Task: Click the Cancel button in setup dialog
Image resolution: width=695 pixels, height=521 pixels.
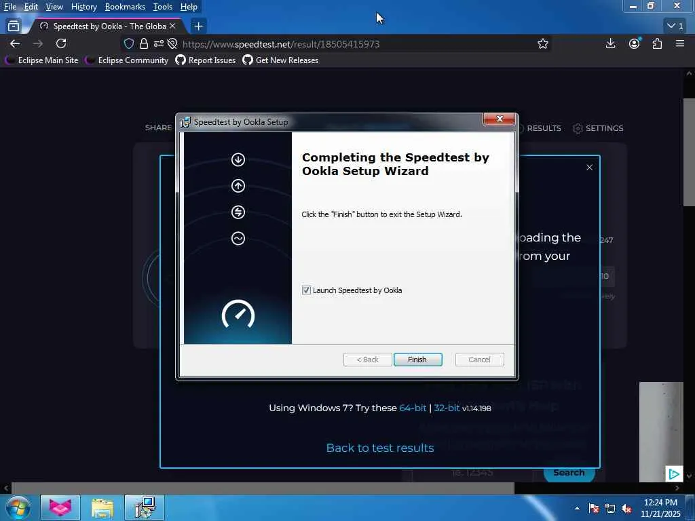Action: (x=479, y=360)
